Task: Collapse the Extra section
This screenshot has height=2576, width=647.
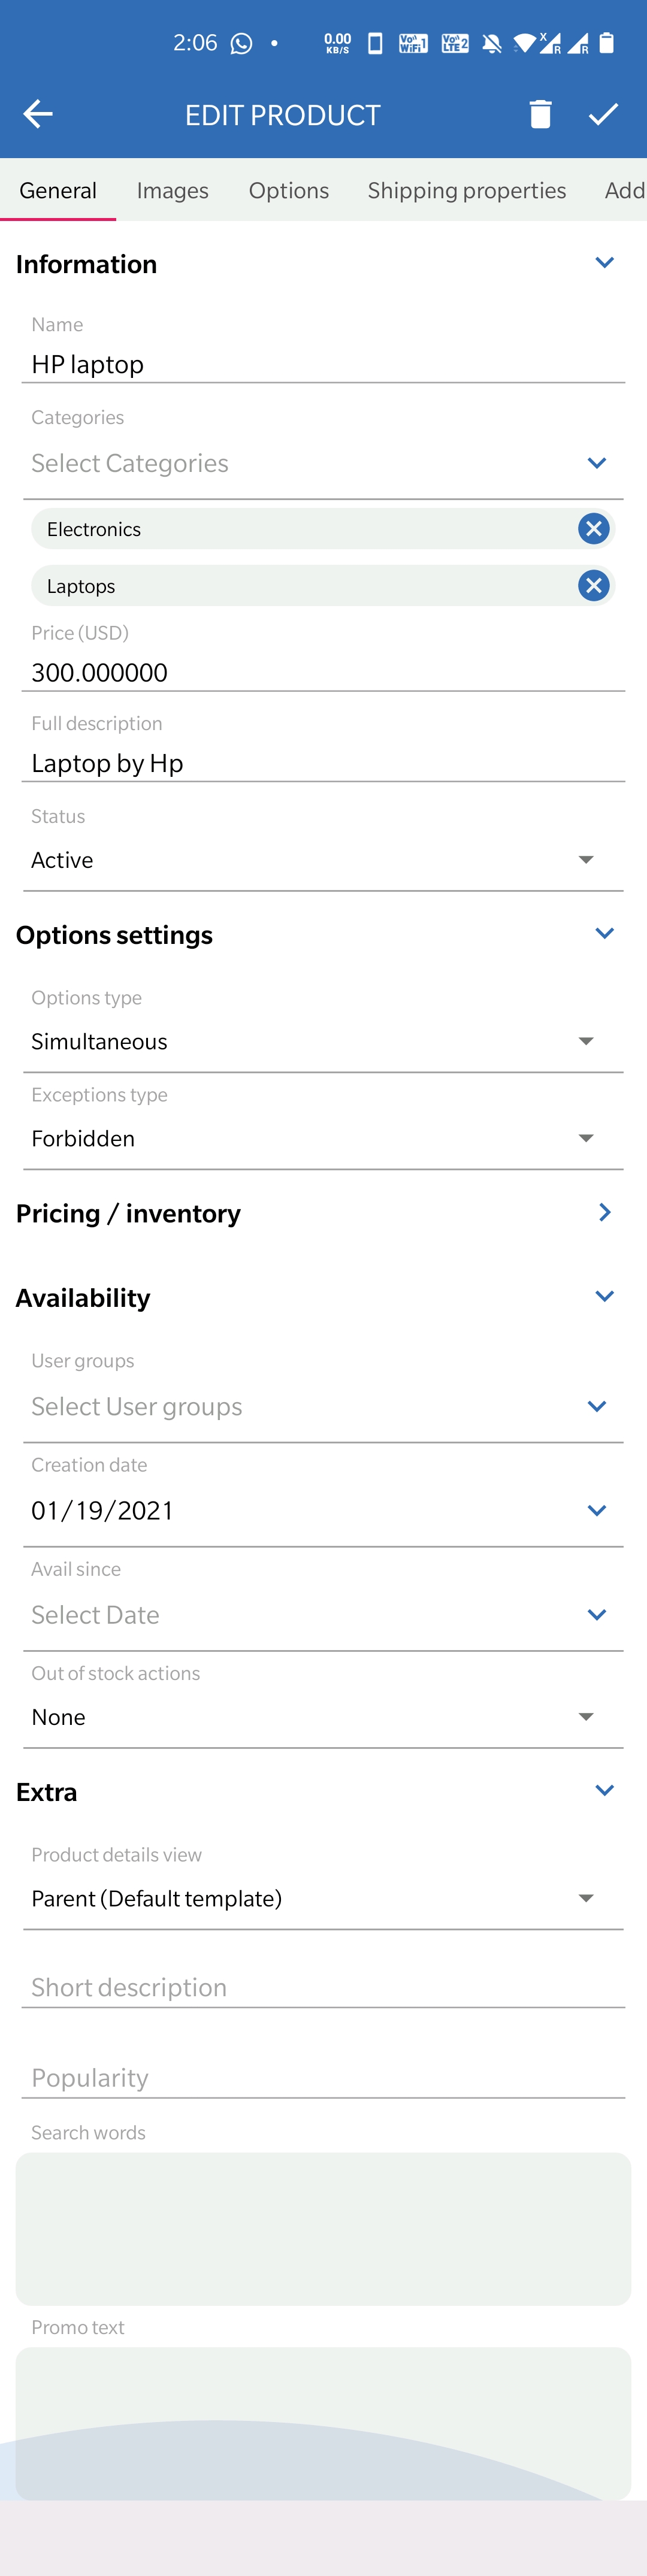Action: (604, 1790)
